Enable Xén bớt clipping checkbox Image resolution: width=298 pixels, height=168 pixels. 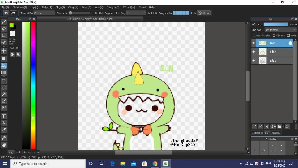point(274,36)
